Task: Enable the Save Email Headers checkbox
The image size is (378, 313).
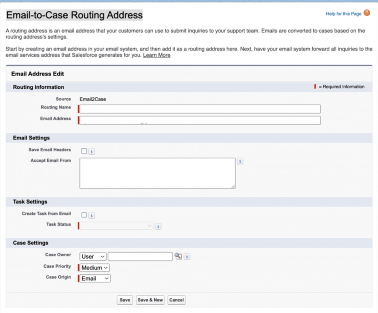Action: pyautogui.click(x=84, y=151)
